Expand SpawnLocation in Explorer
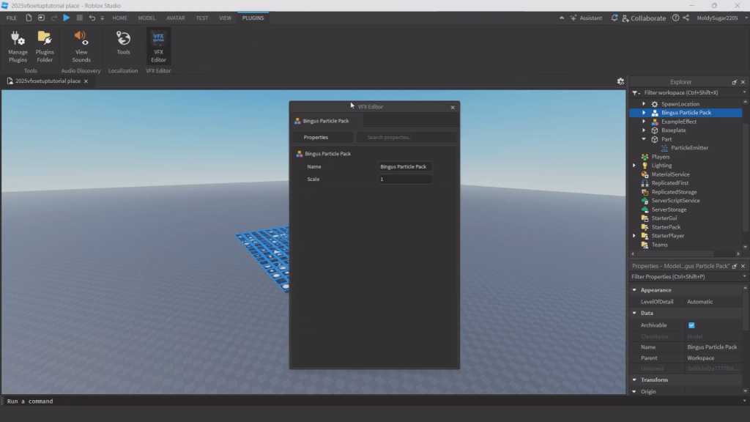Image resolution: width=750 pixels, height=422 pixels. tap(644, 104)
